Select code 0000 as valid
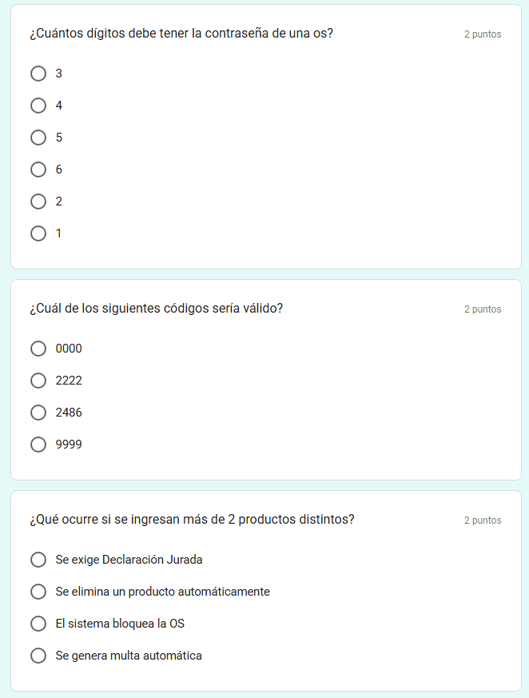 pyautogui.click(x=38, y=349)
